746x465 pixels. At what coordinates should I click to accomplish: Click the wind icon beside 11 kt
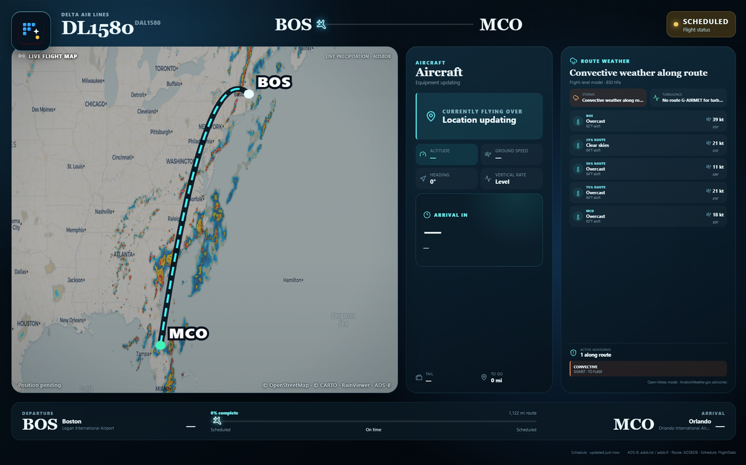[x=709, y=166]
